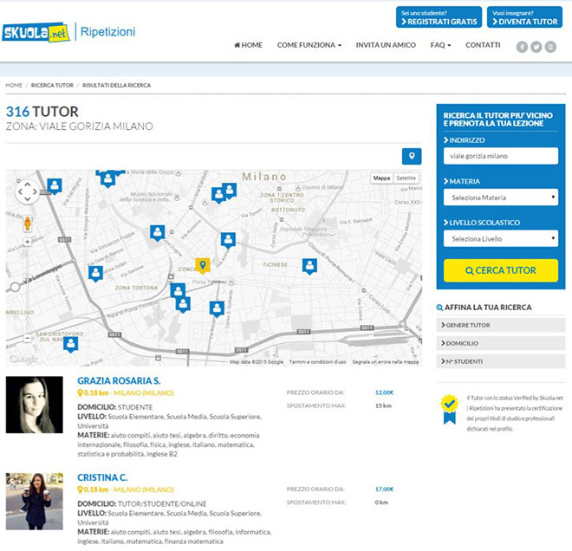Go to the Home nav item
Image resolution: width=572 pixels, height=551 pixels.
(248, 45)
